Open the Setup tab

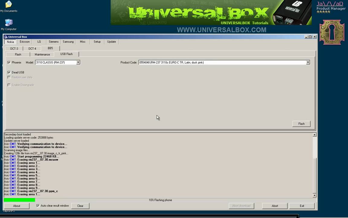pyautogui.click(x=97, y=41)
